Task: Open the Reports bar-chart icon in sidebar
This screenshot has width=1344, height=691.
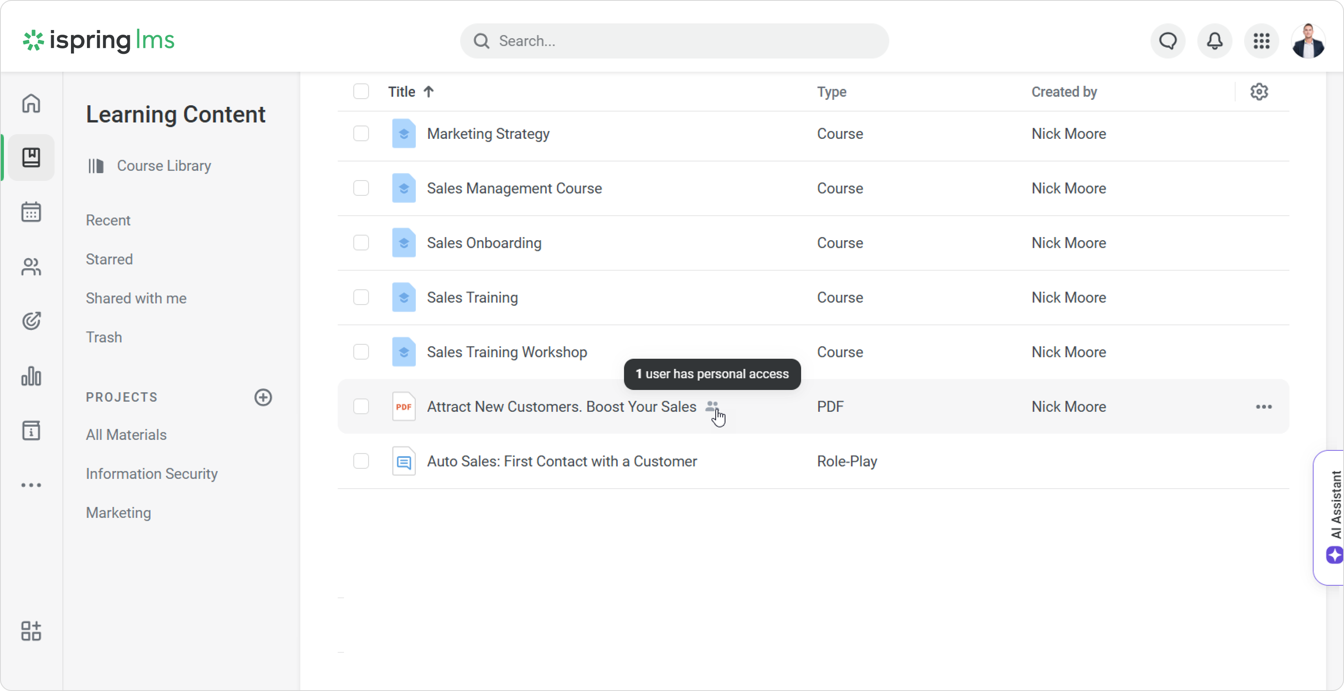Action: [x=31, y=376]
